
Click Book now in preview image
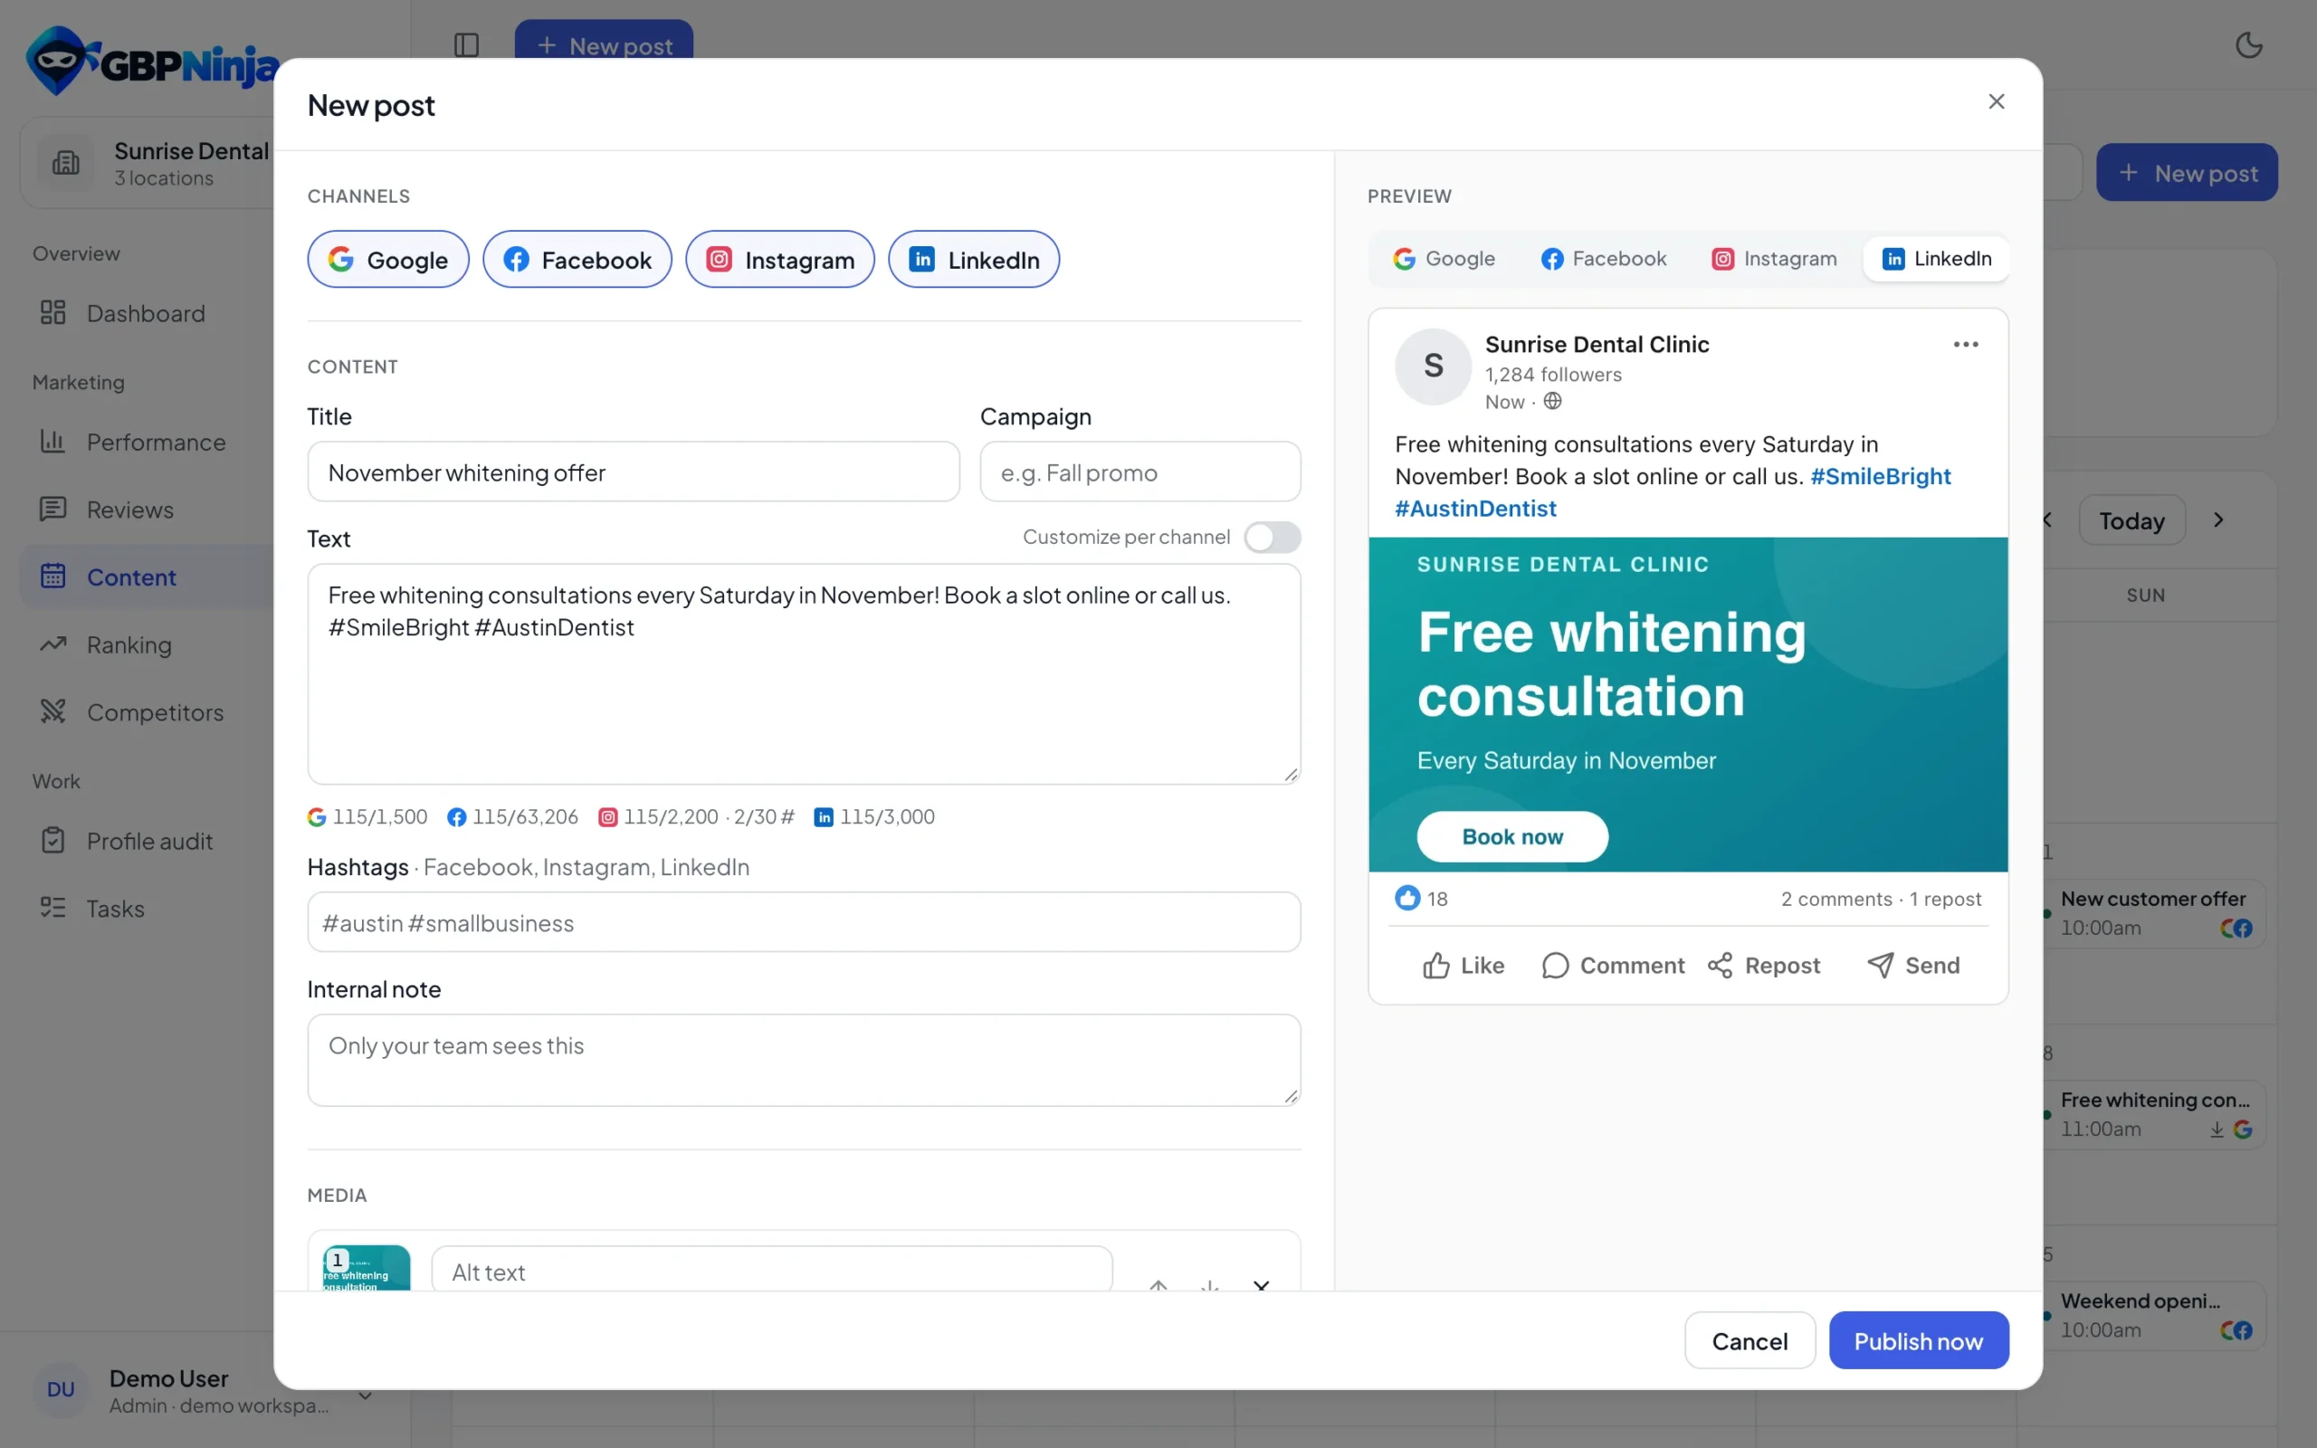coord(1511,837)
